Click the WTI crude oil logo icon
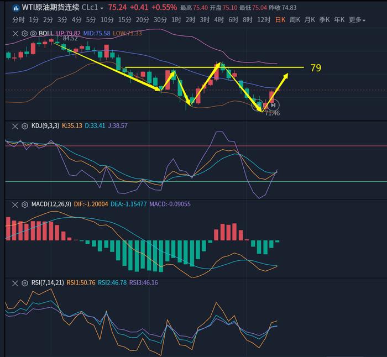387x357 pixels. click(15, 8)
